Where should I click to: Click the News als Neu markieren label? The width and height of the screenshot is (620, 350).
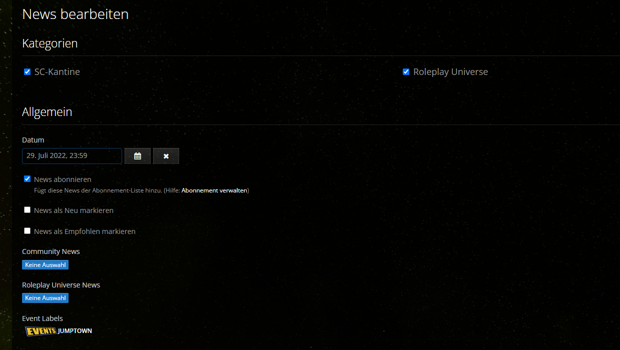coord(74,210)
